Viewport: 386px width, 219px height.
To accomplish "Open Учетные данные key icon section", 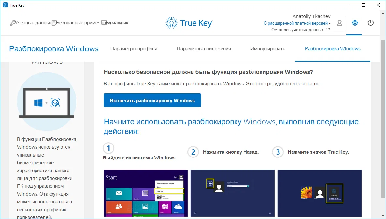I will (x=31, y=23).
